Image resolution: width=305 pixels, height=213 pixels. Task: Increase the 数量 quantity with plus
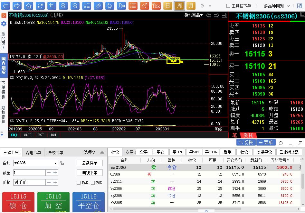[55, 173]
